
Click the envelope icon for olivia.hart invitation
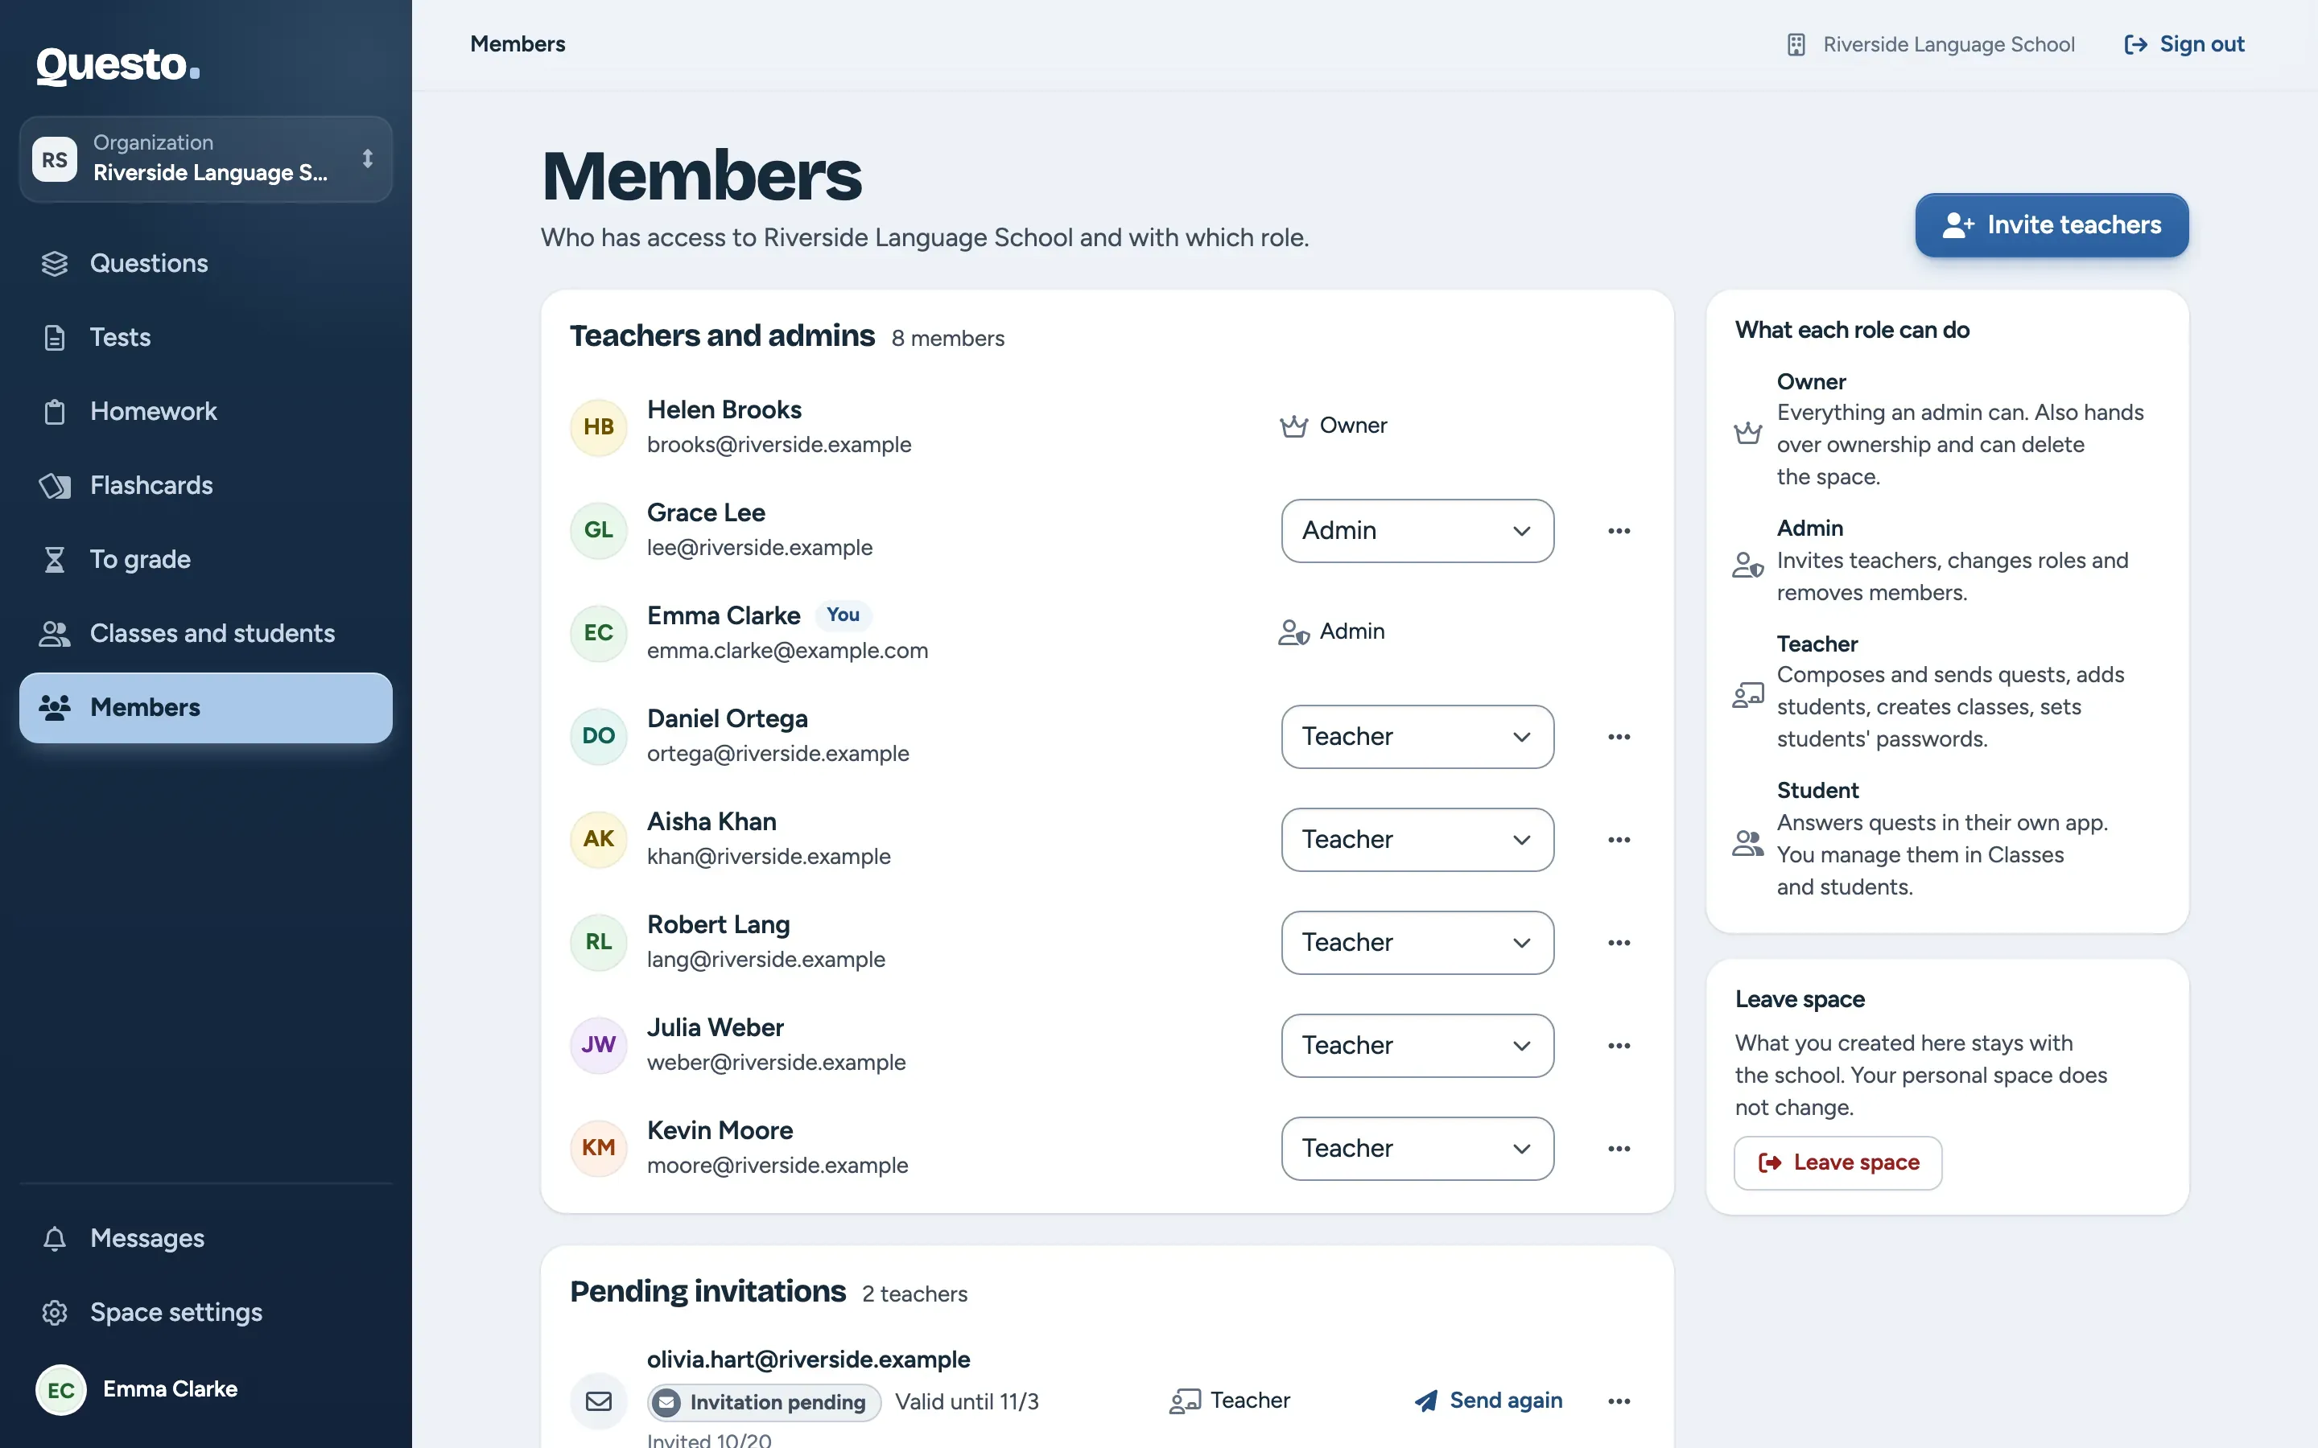point(599,1401)
